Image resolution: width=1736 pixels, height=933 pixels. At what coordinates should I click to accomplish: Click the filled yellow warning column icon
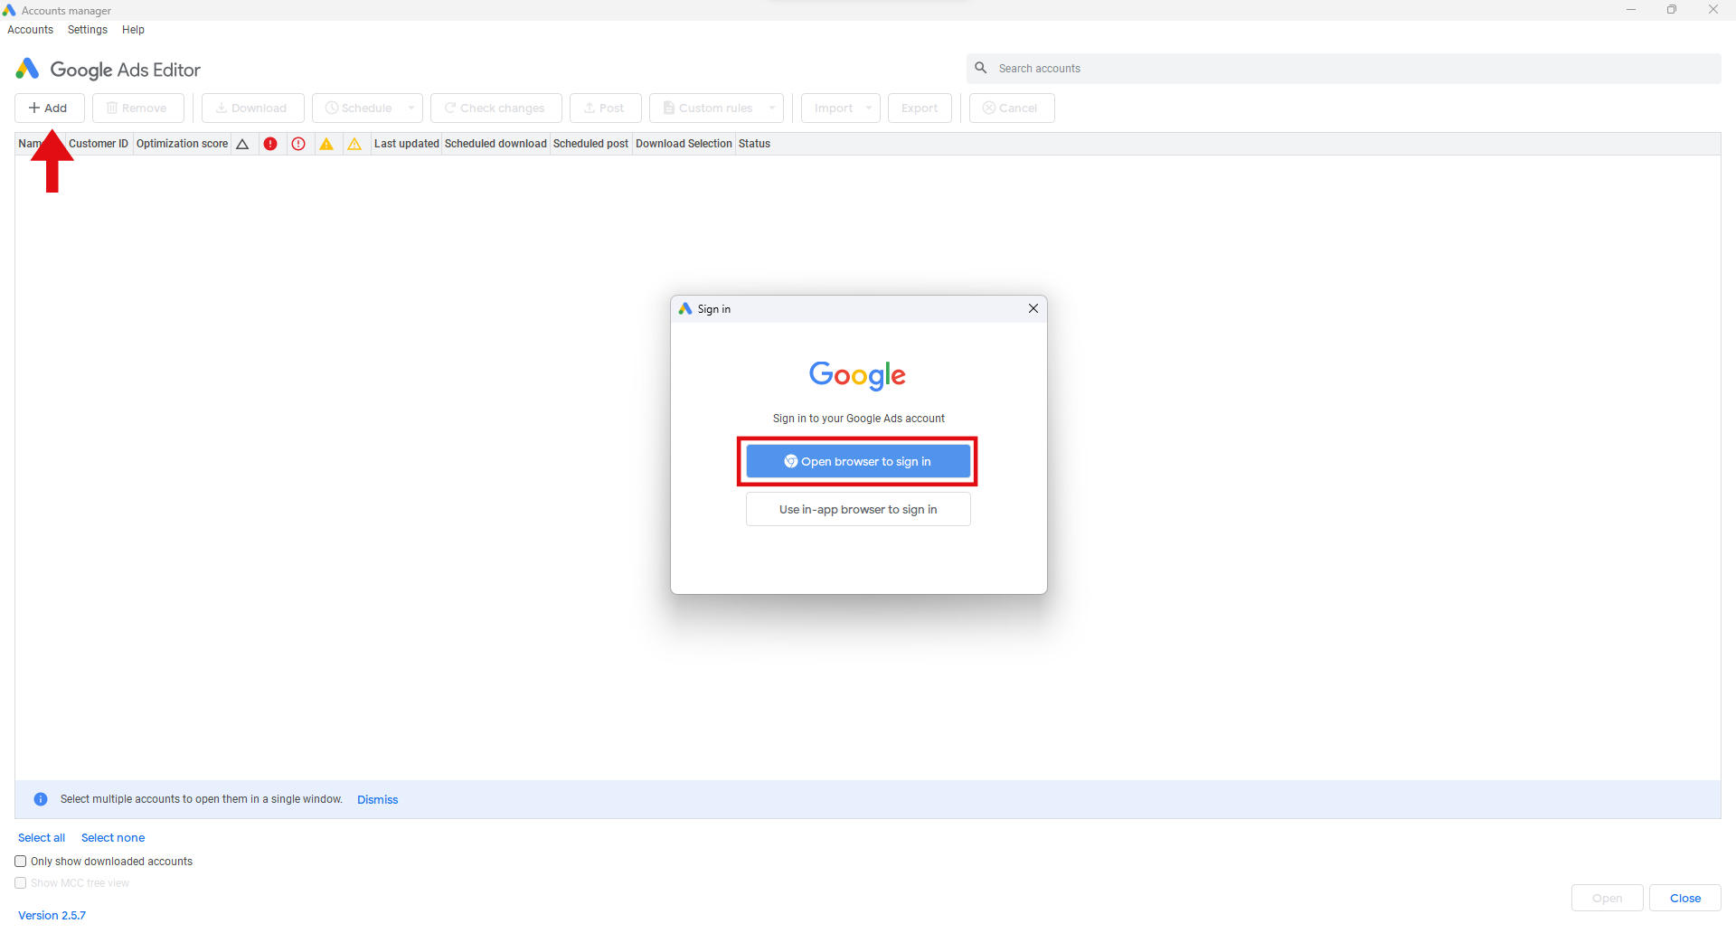coord(326,144)
